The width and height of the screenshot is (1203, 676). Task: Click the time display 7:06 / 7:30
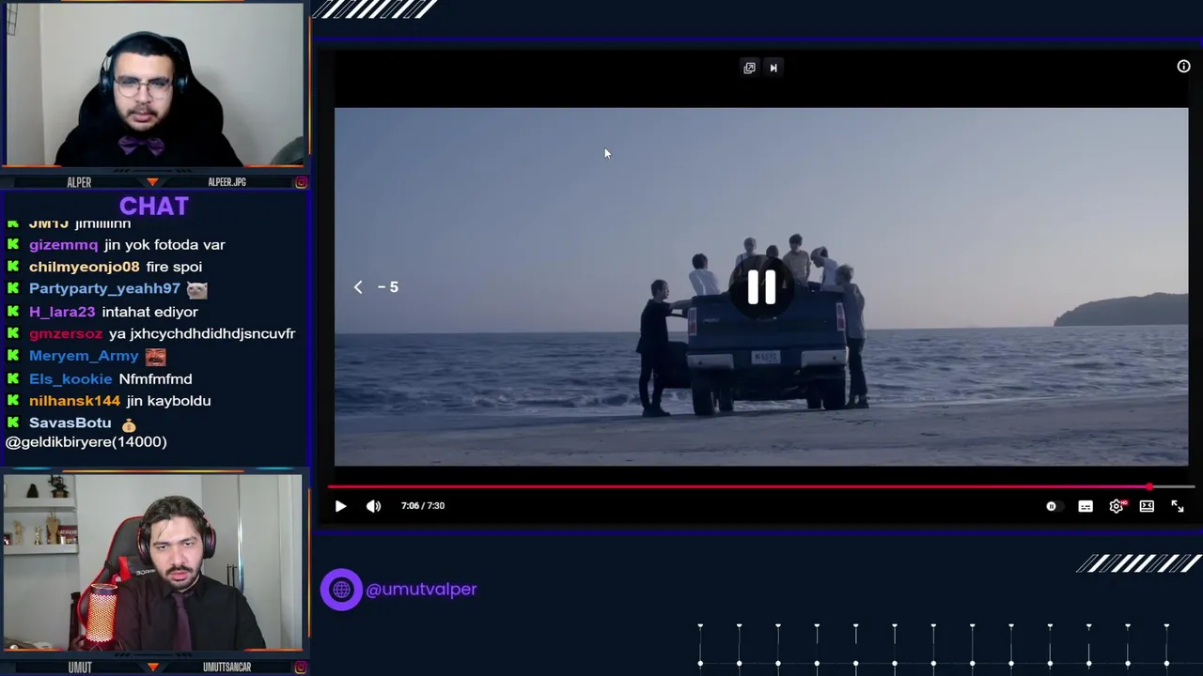(x=423, y=506)
